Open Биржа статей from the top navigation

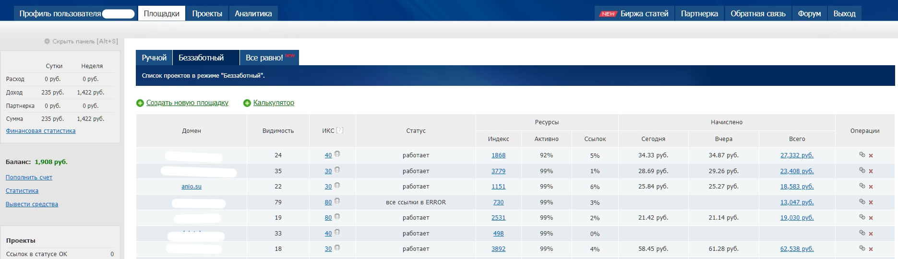pos(644,13)
